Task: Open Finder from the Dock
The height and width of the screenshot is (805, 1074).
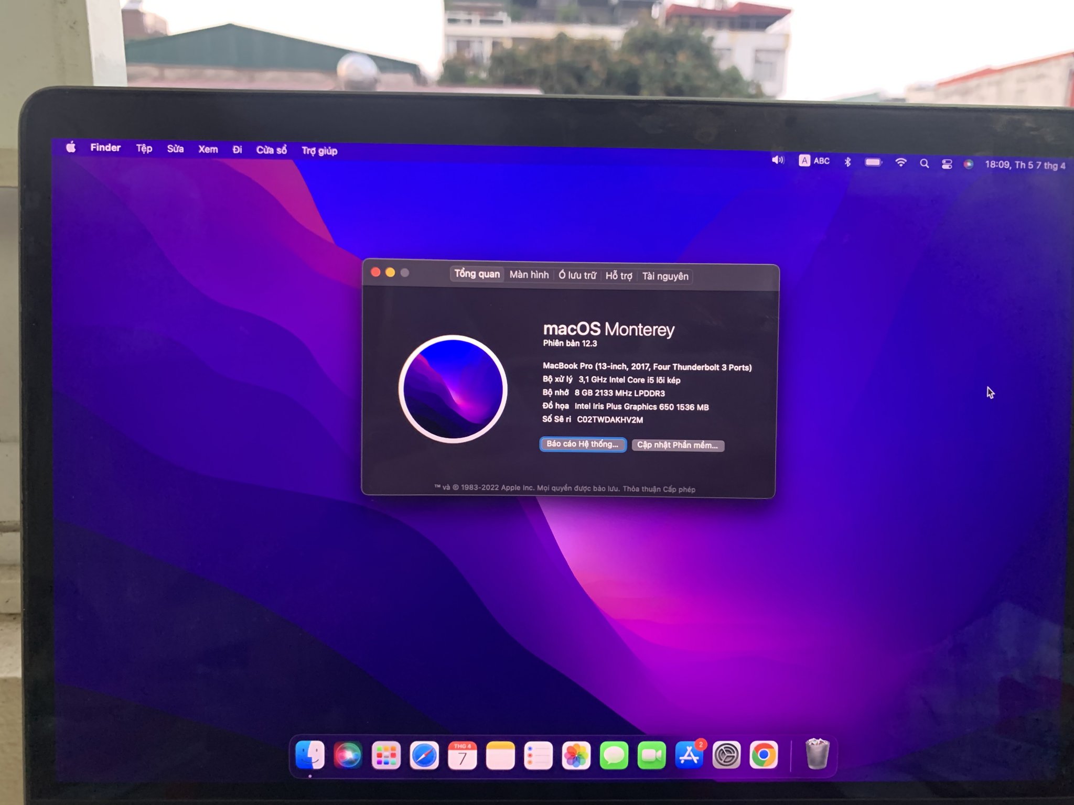Action: click(310, 755)
